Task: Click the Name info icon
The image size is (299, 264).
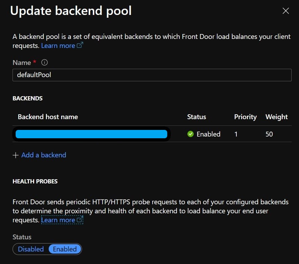Action: [x=45, y=63]
